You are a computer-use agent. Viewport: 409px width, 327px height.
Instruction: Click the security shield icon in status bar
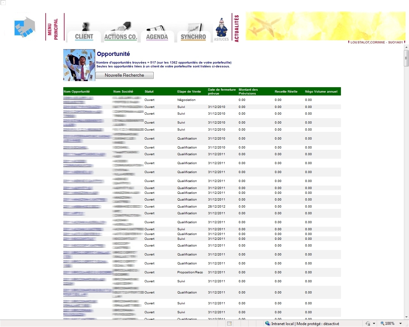coord(368,323)
